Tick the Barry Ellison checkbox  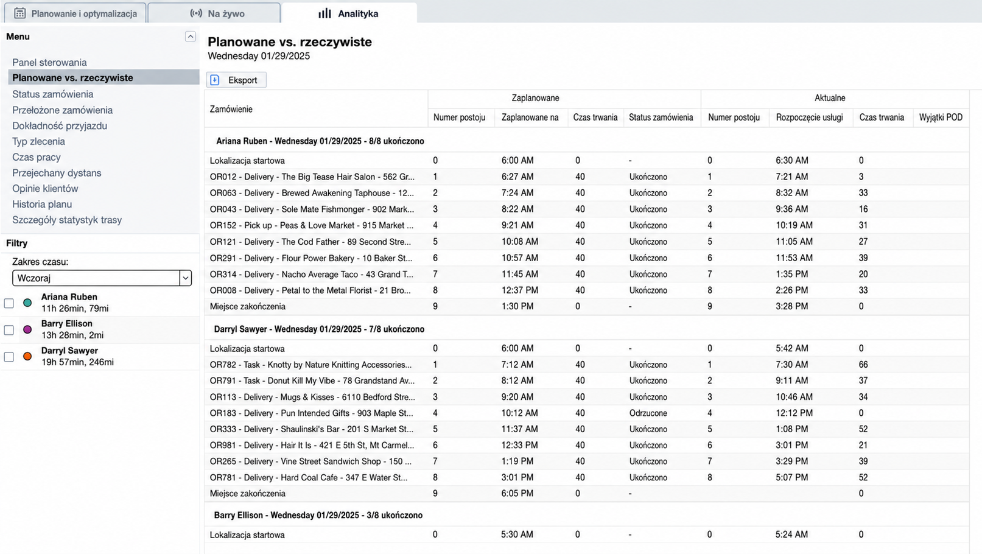9,330
